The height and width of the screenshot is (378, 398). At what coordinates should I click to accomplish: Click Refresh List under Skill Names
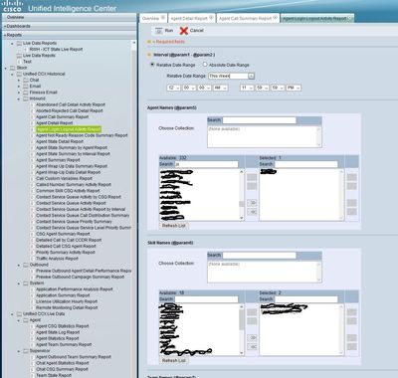click(x=174, y=360)
